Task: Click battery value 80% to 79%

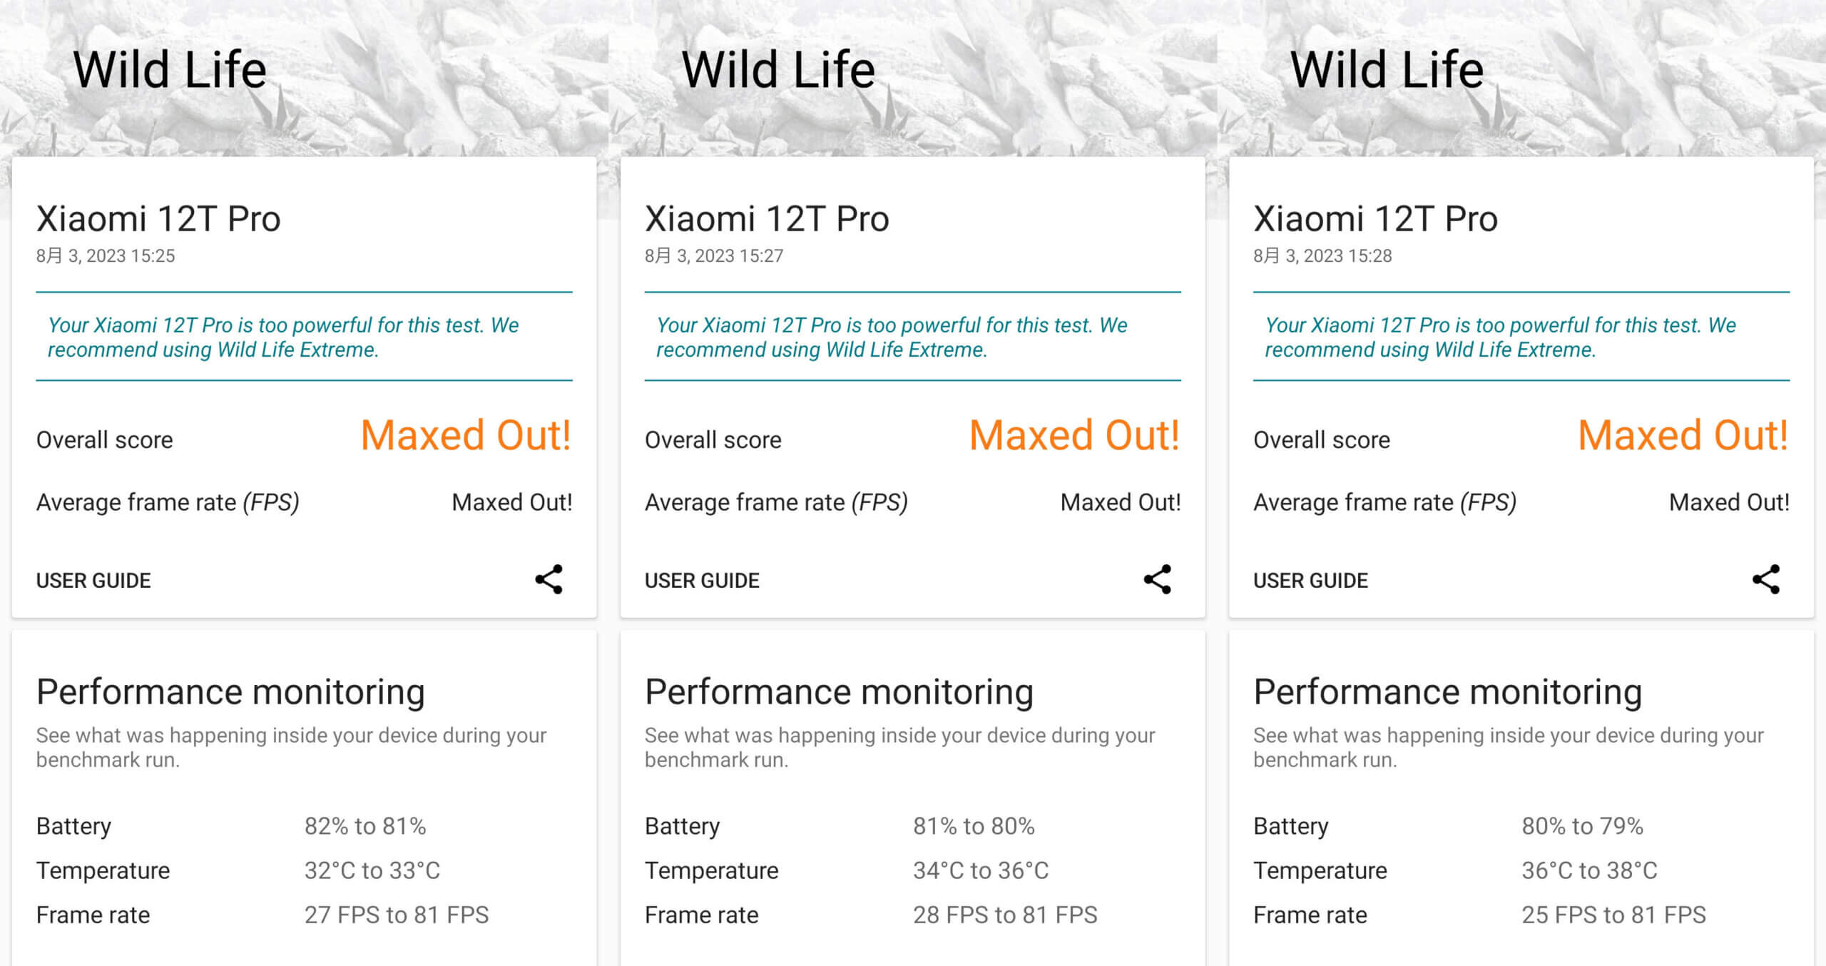Action: click(x=1582, y=826)
